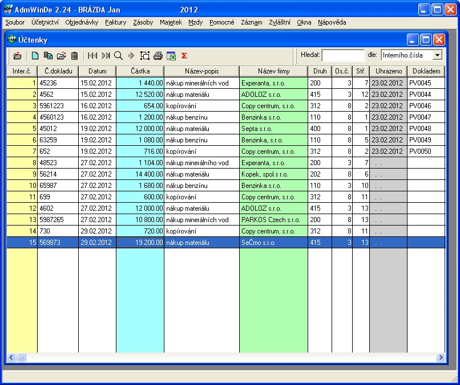
Task: Click the magnifier search icon
Action: pos(119,56)
